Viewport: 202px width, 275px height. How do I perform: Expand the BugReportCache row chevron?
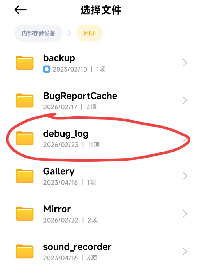pos(185,101)
